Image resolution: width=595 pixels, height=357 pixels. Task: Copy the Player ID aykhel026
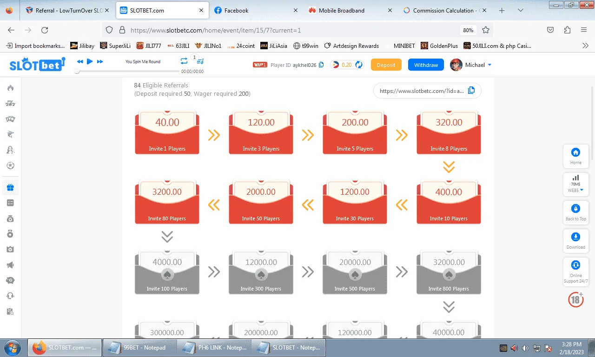pos(321,65)
